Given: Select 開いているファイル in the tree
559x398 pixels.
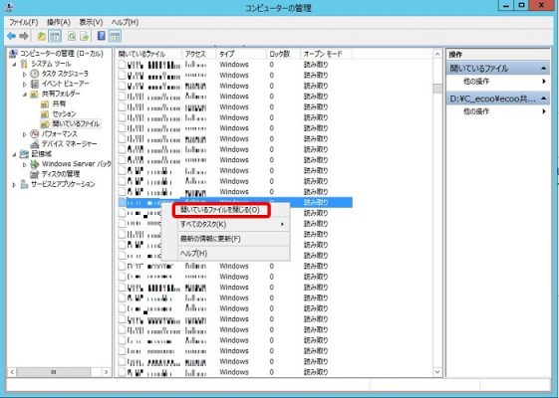Looking at the screenshot, I should click(x=76, y=124).
